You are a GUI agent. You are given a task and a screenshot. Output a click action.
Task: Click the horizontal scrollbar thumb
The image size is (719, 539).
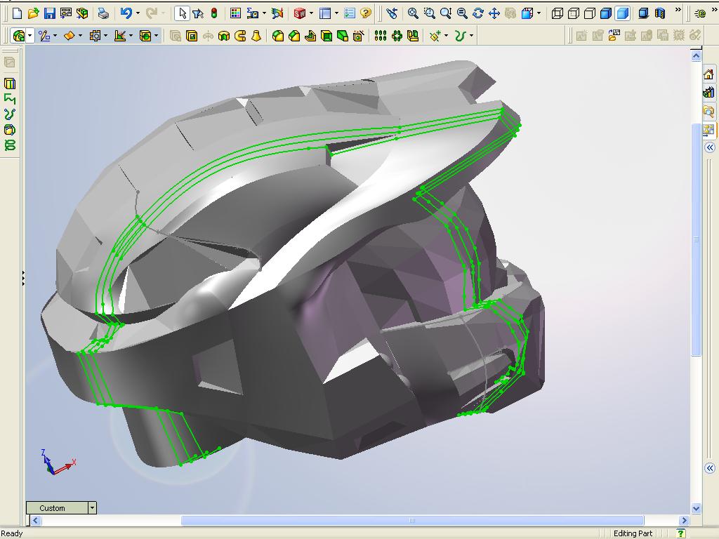[412, 520]
